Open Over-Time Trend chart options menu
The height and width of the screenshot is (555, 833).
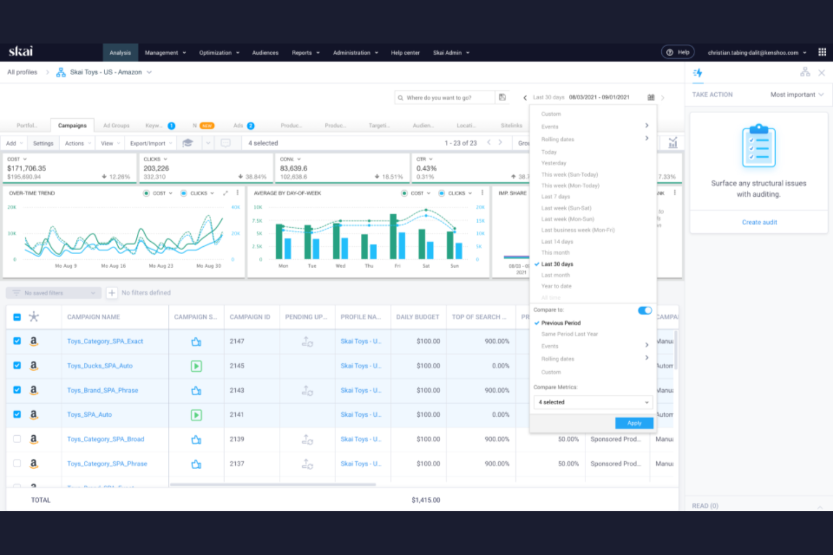click(238, 193)
